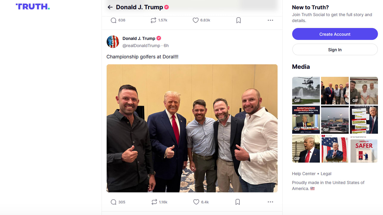383x215 pixels.
Task: Click the reply icon showing 636 comments
Action: click(113, 20)
